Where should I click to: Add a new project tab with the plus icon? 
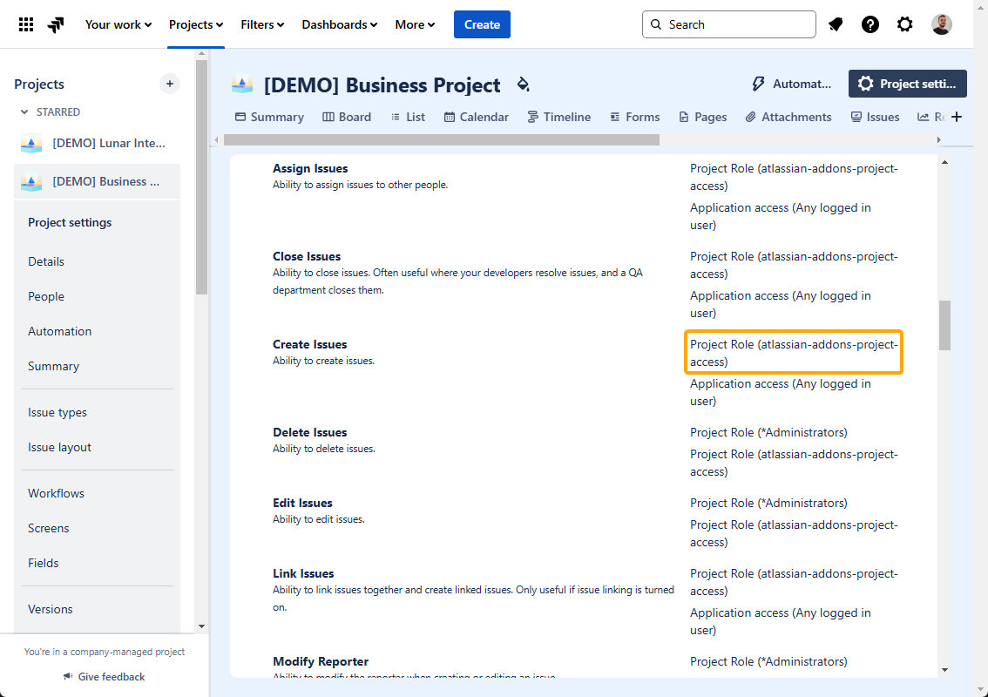pyautogui.click(x=956, y=116)
